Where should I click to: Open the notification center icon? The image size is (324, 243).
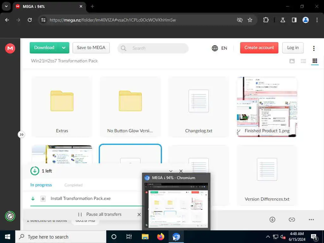(314, 237)
